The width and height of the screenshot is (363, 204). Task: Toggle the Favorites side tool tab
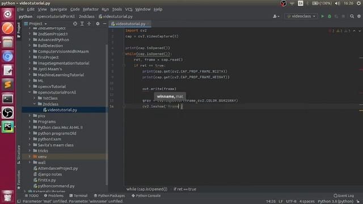(19, 180)
